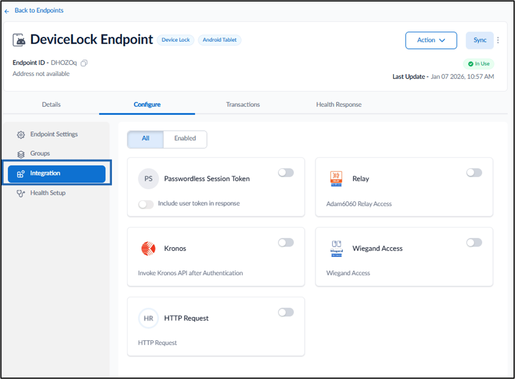Click the HR HTTP Request avatar

pyautogui.click(x=148, y=318)
